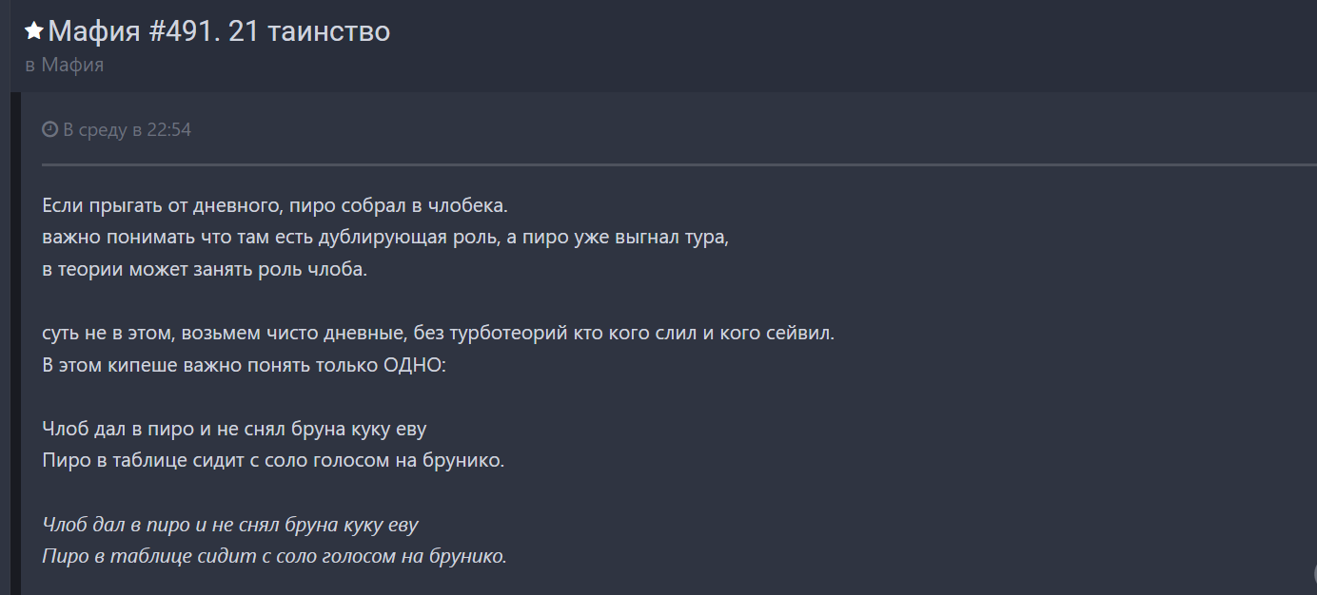Click the italic line "Члоб дал в пиро"
1317x595 pixels.
pyautogui.click(x=230, y=525)
